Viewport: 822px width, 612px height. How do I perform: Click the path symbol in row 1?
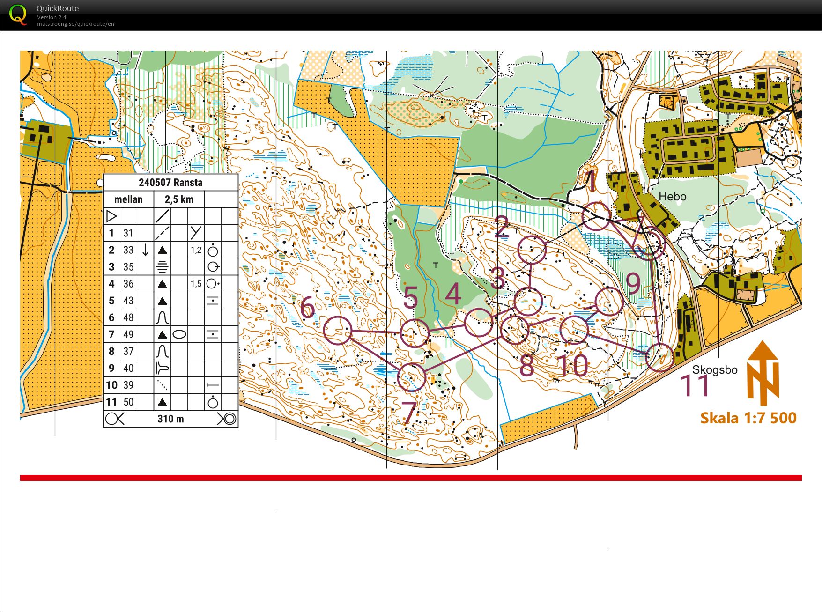(x=162, y=233)
